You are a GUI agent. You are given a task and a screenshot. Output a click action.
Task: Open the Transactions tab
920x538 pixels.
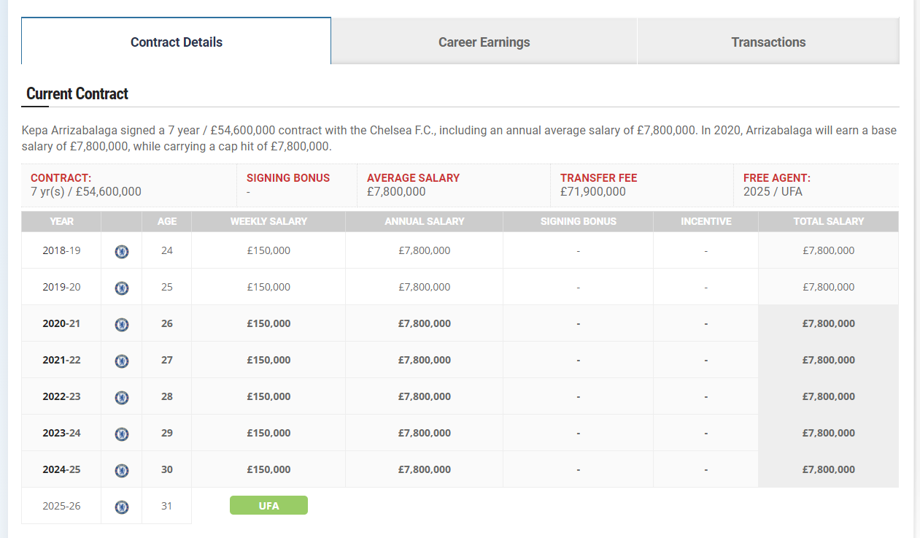click(x=768, y=42)
